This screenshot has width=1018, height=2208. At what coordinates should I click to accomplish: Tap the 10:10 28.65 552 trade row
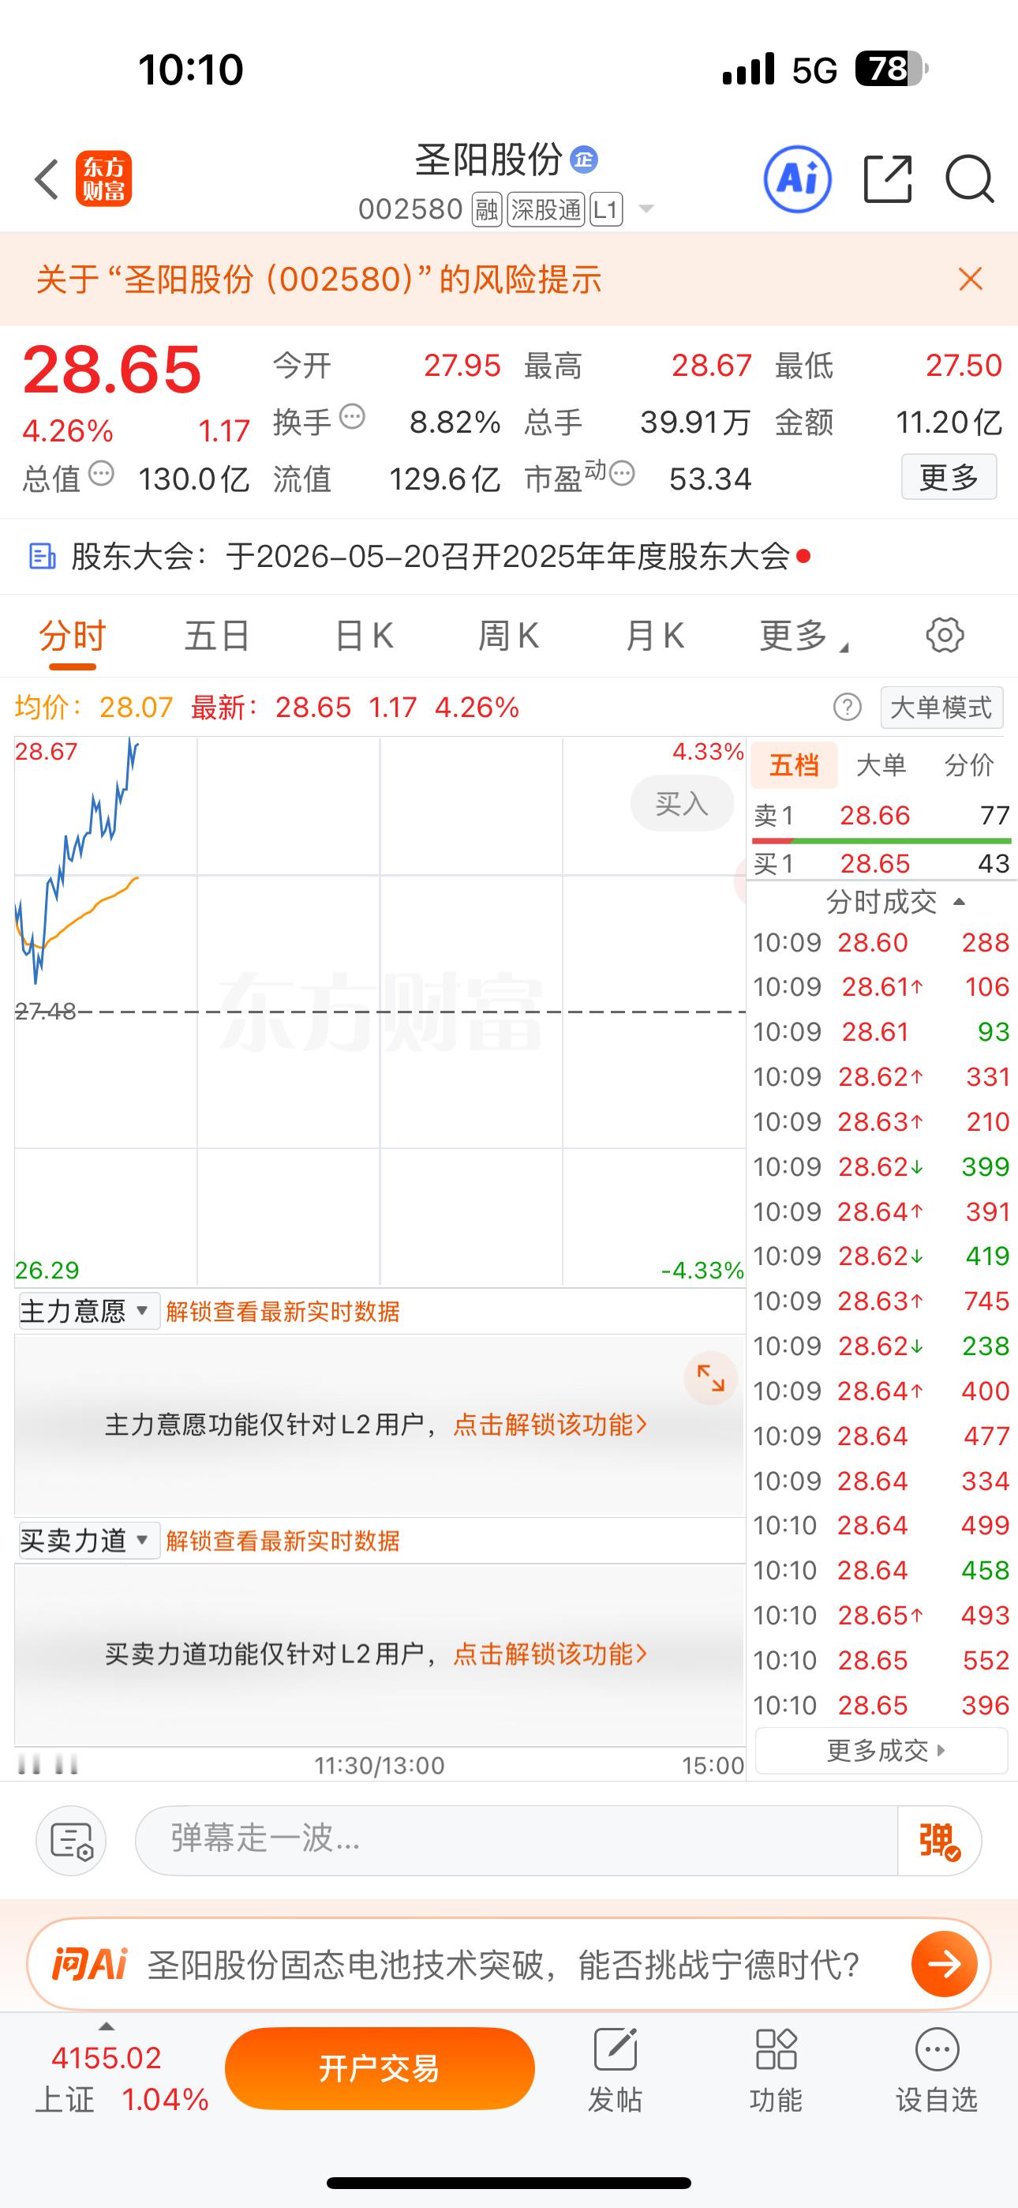[x=881, y=1660]
